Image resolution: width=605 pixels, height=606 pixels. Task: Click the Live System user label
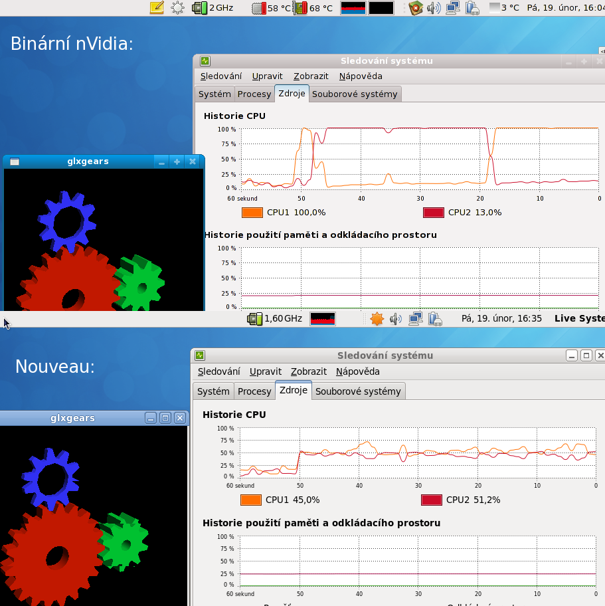580,318
